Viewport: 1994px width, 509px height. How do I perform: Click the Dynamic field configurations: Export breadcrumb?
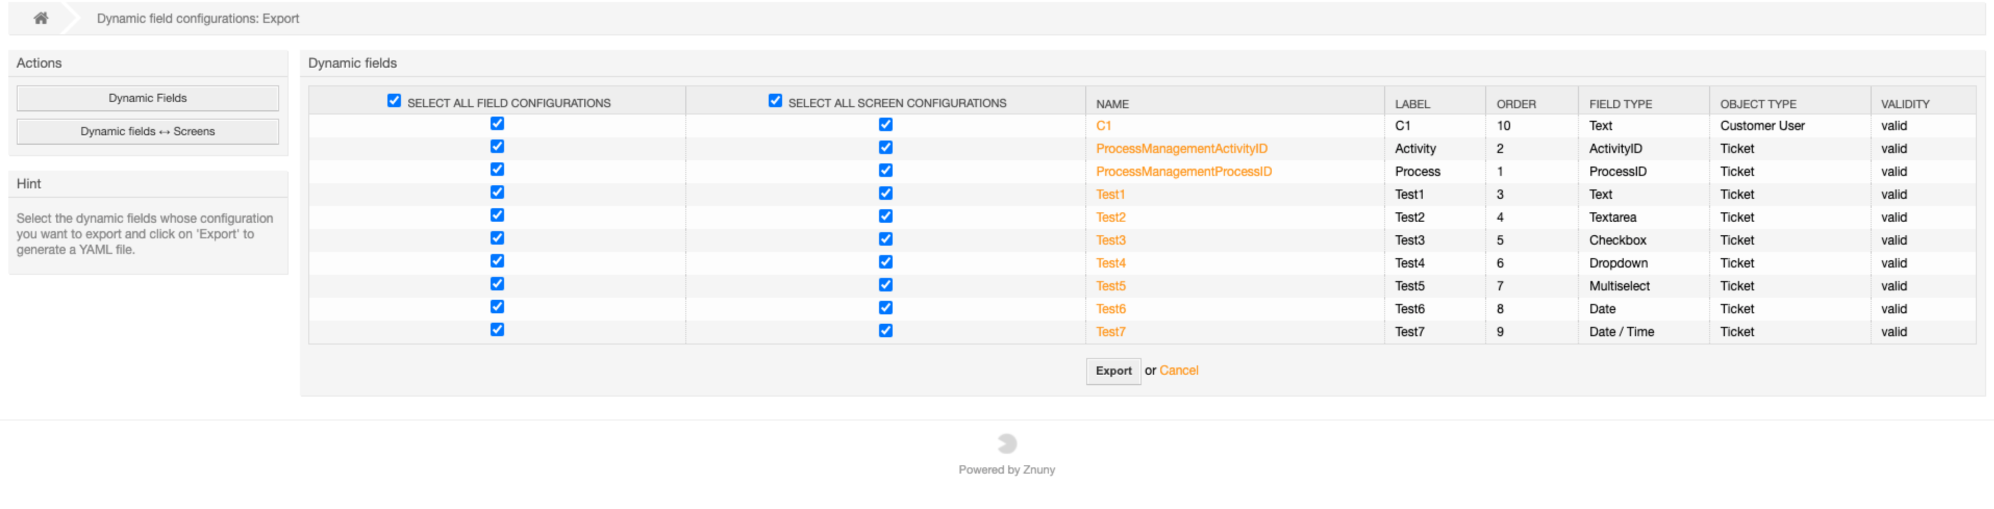[x=197, y=18]
